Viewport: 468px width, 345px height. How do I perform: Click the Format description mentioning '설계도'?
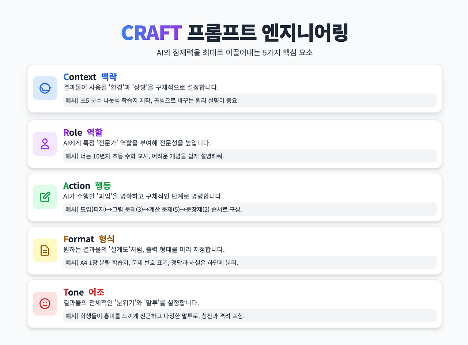point(144,250)
